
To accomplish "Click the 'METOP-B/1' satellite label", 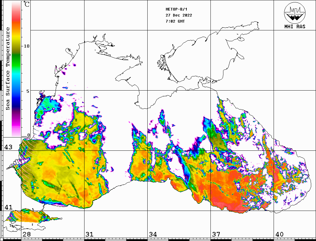I will tap(176, 9).
